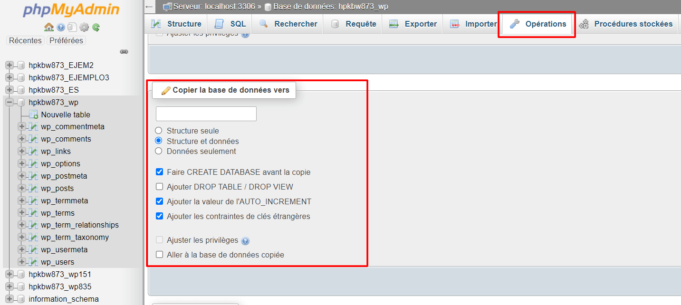
Task: Click the Importer tab icon
Action: tap(455, 24)
